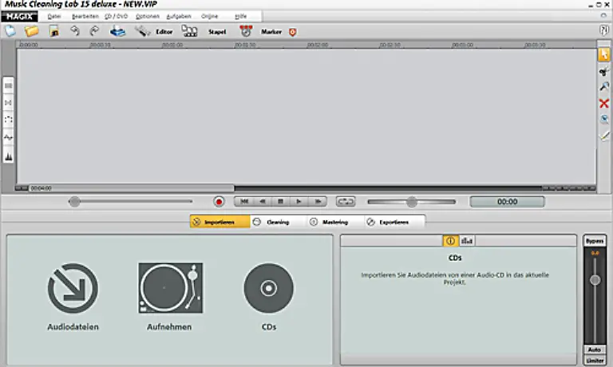Open the CD / DVD menu
The width and height of the screenshot is (613, 367).
(116, 16)
